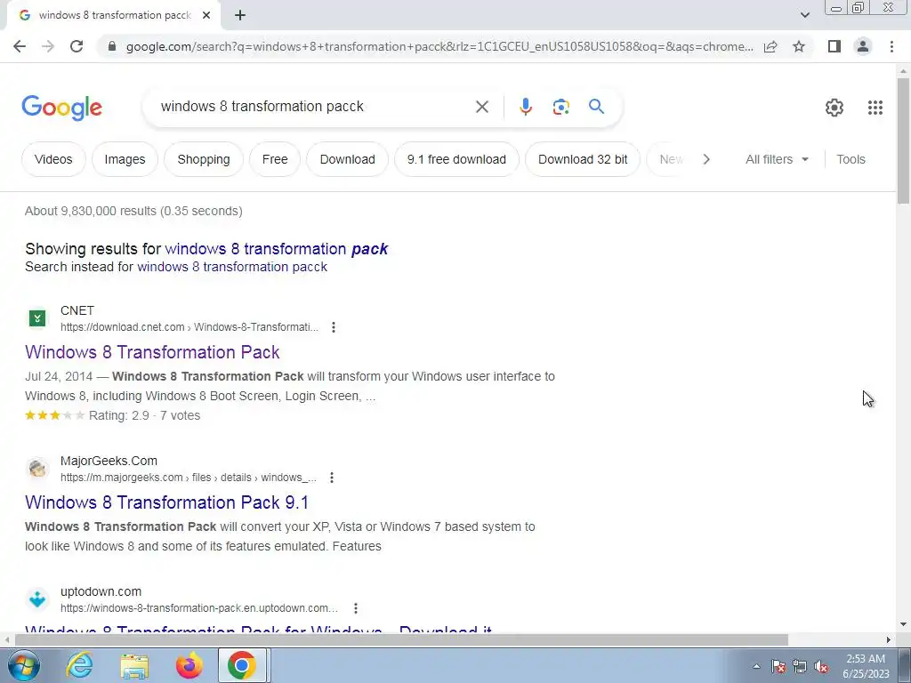
Task: Click the vertical page scrollbar thumb
Action: click(903, 140)
